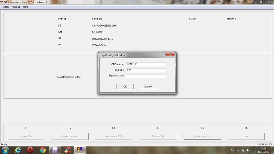The image size is (274, 154).
Task: Click the F5 Базов. функции button
Action: point(202,136)
